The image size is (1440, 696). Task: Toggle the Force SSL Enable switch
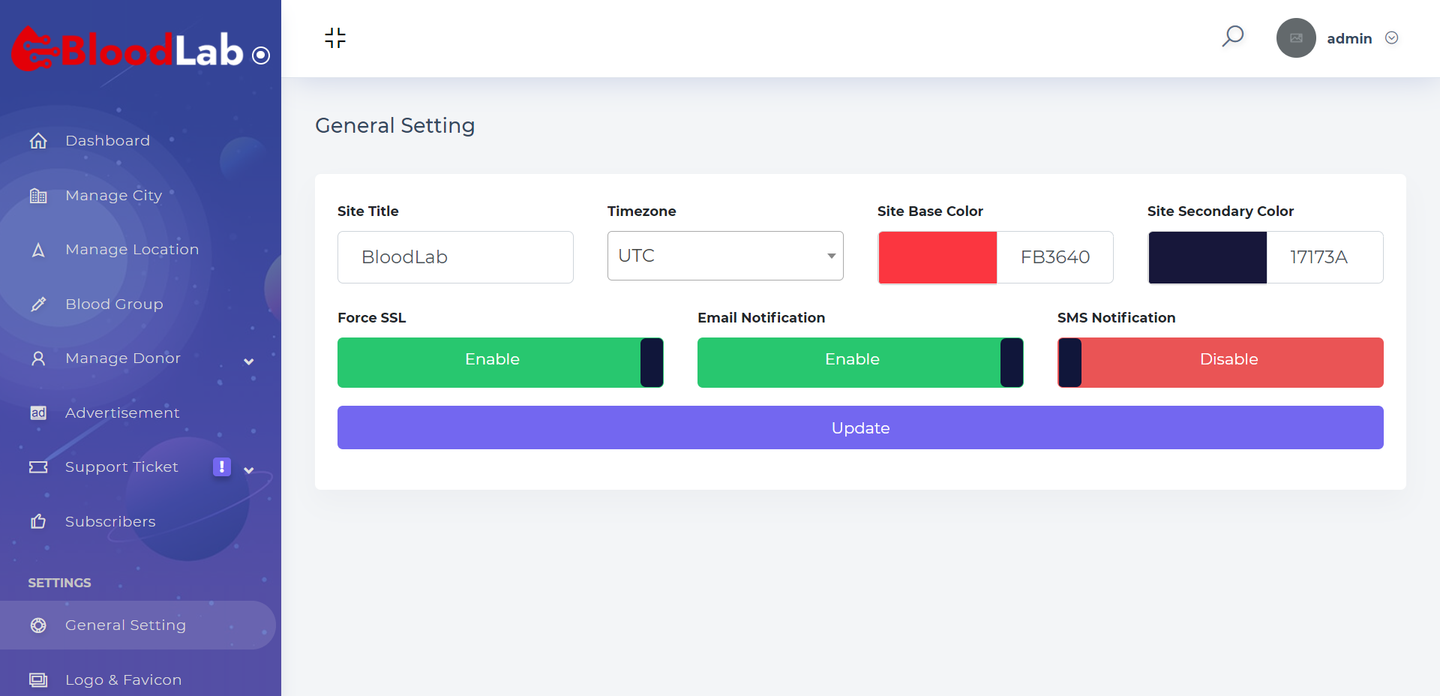pyautogui.click(x=500, y=362)
